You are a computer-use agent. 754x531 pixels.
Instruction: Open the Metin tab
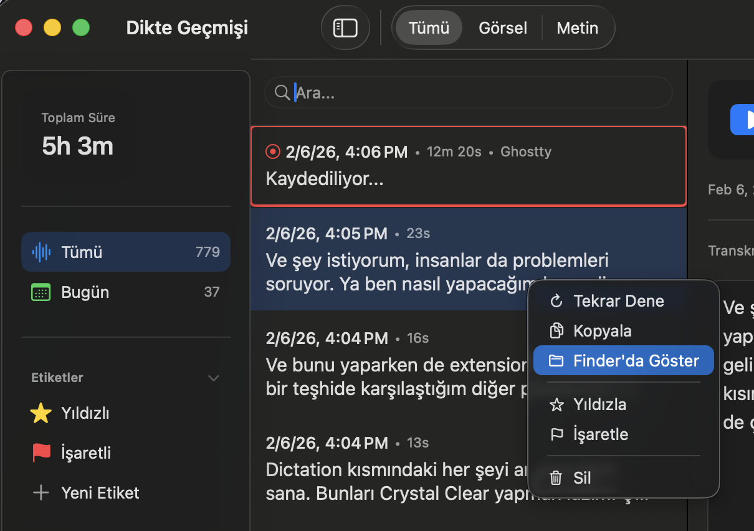point(577,27)
